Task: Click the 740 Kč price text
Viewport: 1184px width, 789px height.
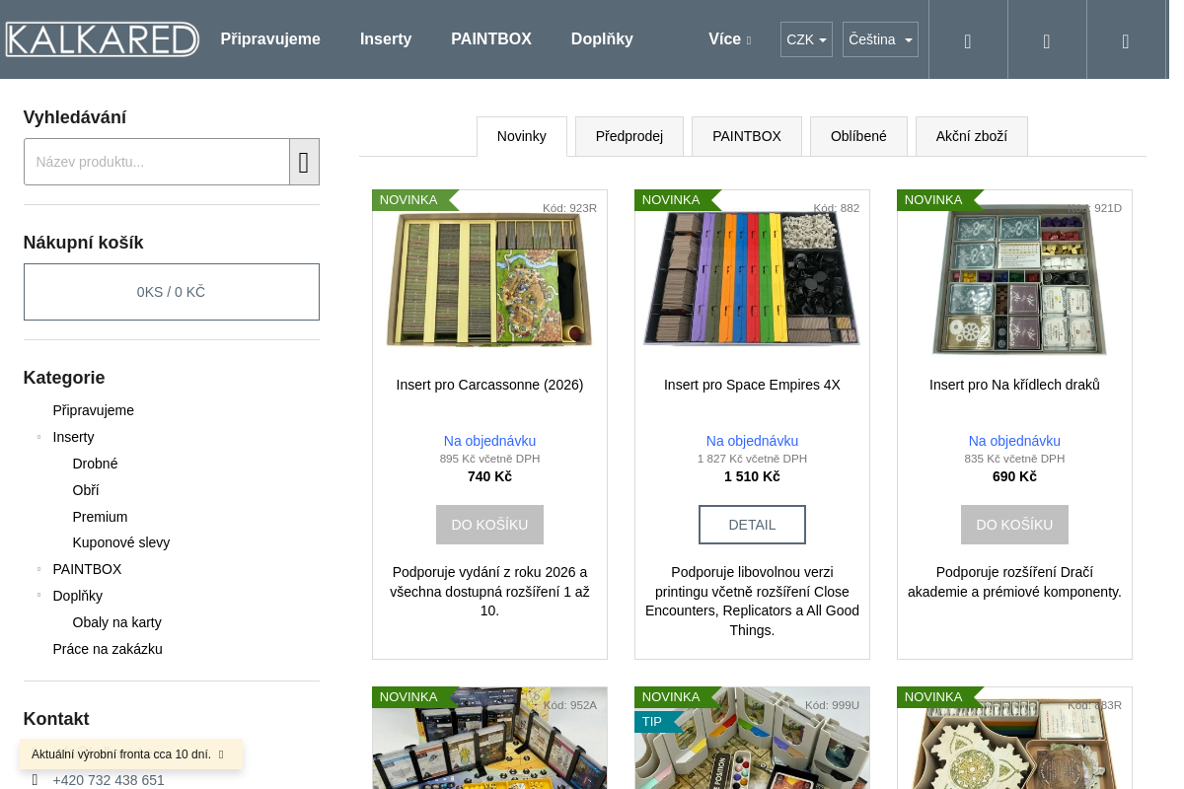Action: 489,476
